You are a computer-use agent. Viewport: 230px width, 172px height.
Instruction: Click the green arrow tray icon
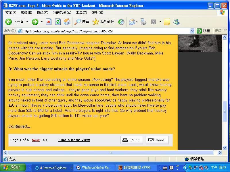coord(191,168)
